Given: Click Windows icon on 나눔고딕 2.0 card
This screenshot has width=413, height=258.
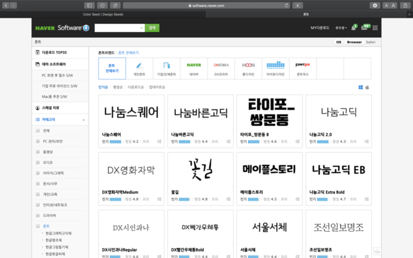Looking at the screenshot, I should (x=366, y=142).
